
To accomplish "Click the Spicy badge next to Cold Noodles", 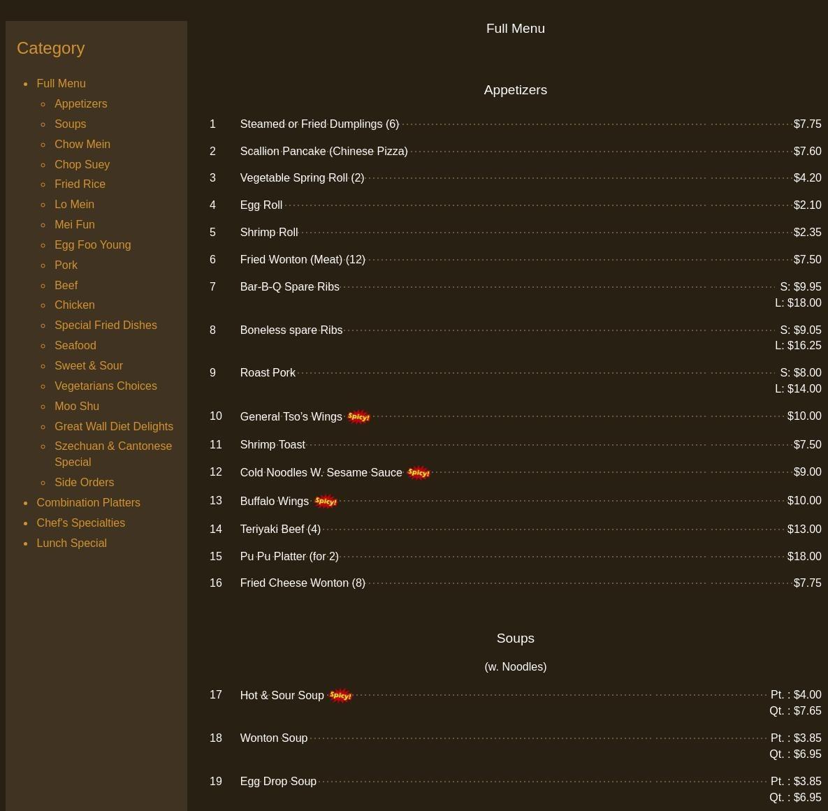I will 419,473.
